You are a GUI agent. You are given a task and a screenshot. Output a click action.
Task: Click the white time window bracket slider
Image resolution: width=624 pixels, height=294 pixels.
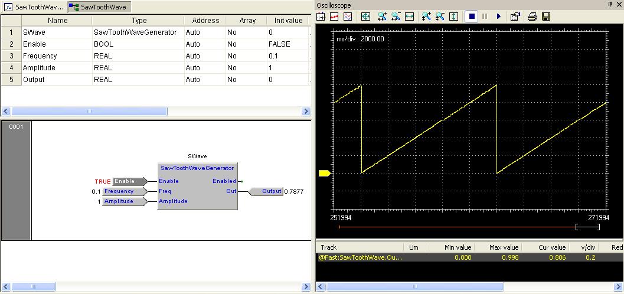pos(588,227)
